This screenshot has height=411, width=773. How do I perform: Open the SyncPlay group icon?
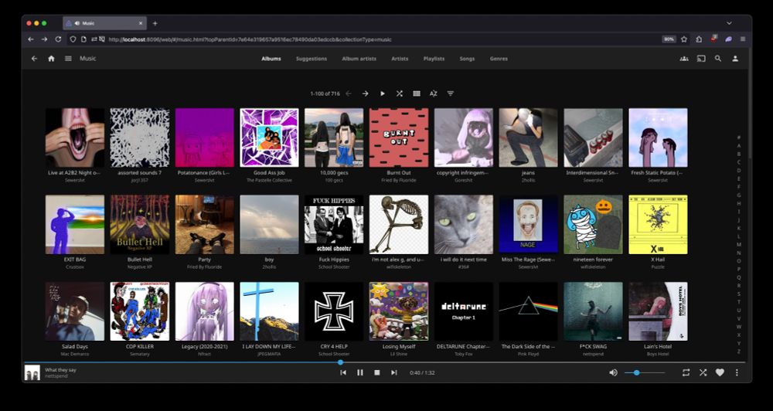[x=684, y=59]
